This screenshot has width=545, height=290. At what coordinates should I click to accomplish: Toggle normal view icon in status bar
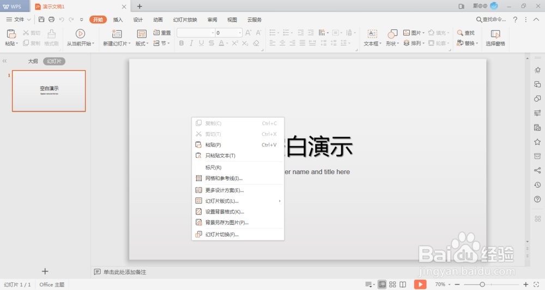click(382, 285)
